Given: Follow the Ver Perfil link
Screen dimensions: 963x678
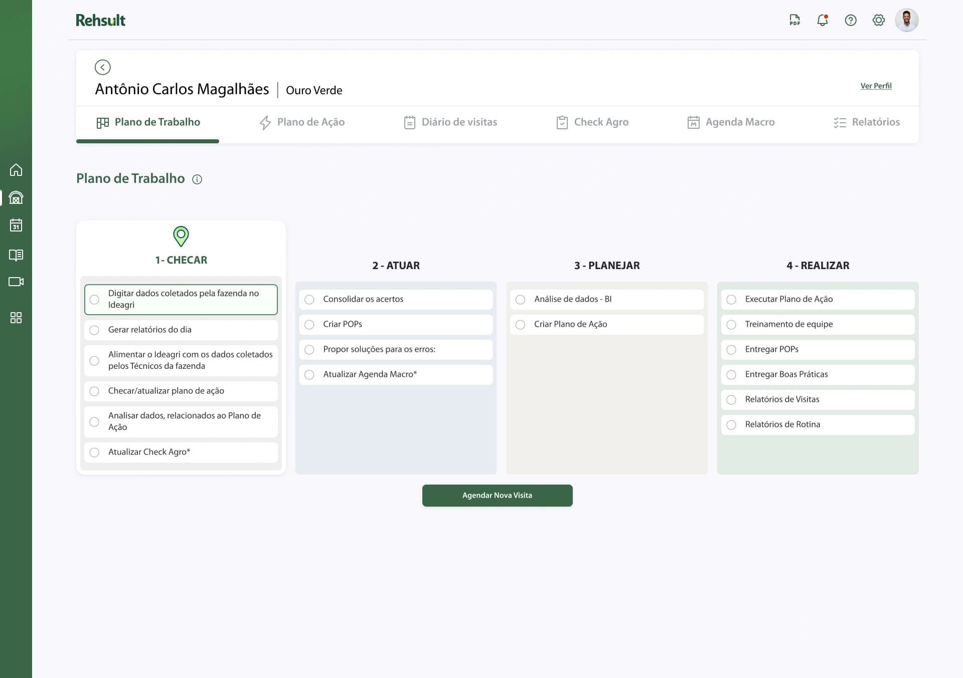Looking at the screenshot, I should tap(876, 86).
